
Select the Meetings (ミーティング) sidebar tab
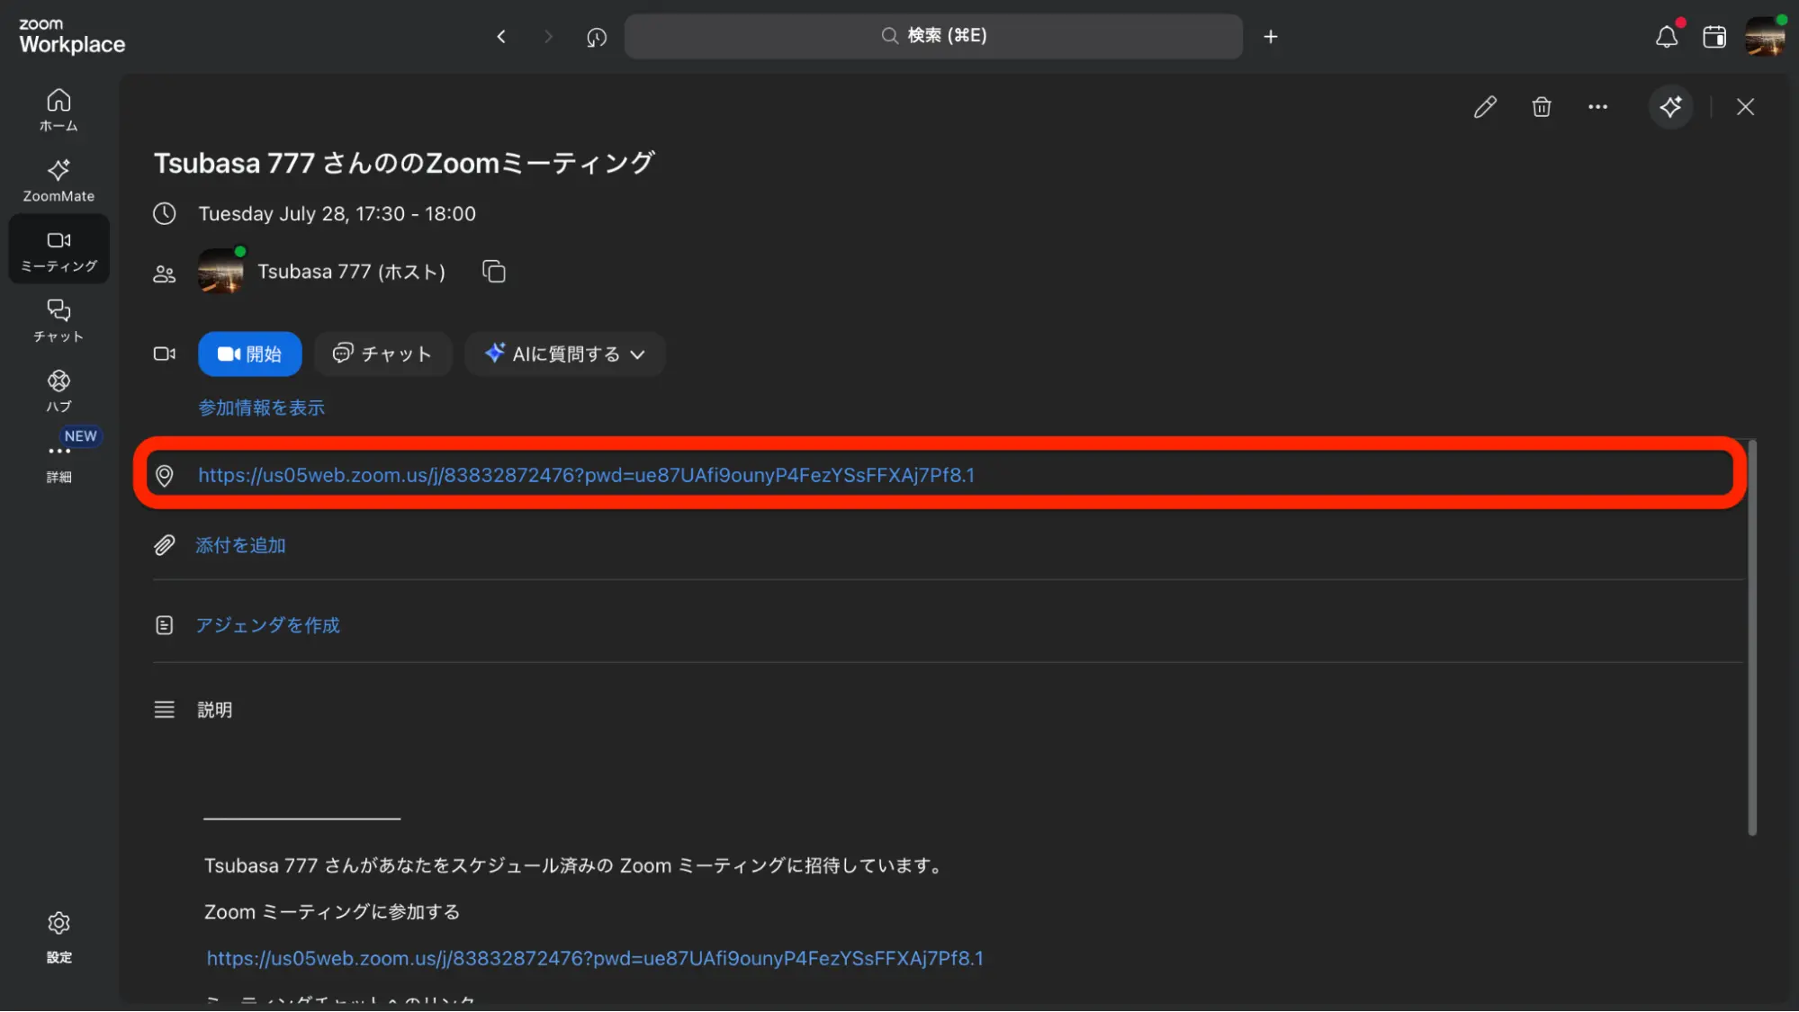58,250
